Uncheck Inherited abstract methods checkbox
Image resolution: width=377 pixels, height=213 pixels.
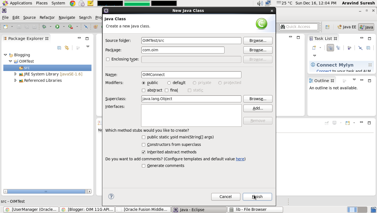pos(143,152)
